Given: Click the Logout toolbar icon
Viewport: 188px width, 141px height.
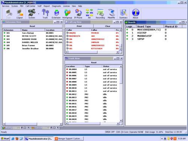Looking at the screenshot, I should pos(20,14).
